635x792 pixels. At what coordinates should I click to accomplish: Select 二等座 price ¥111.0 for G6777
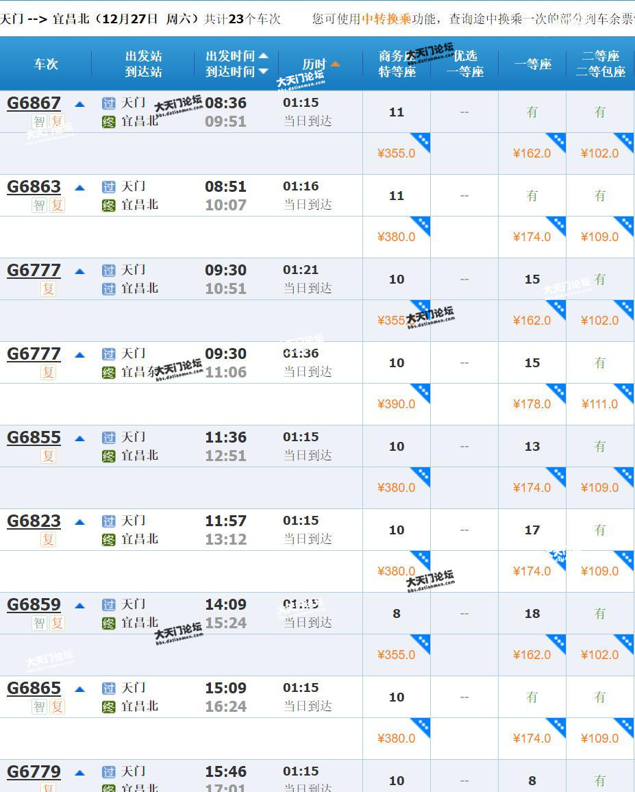click(599, 404)
